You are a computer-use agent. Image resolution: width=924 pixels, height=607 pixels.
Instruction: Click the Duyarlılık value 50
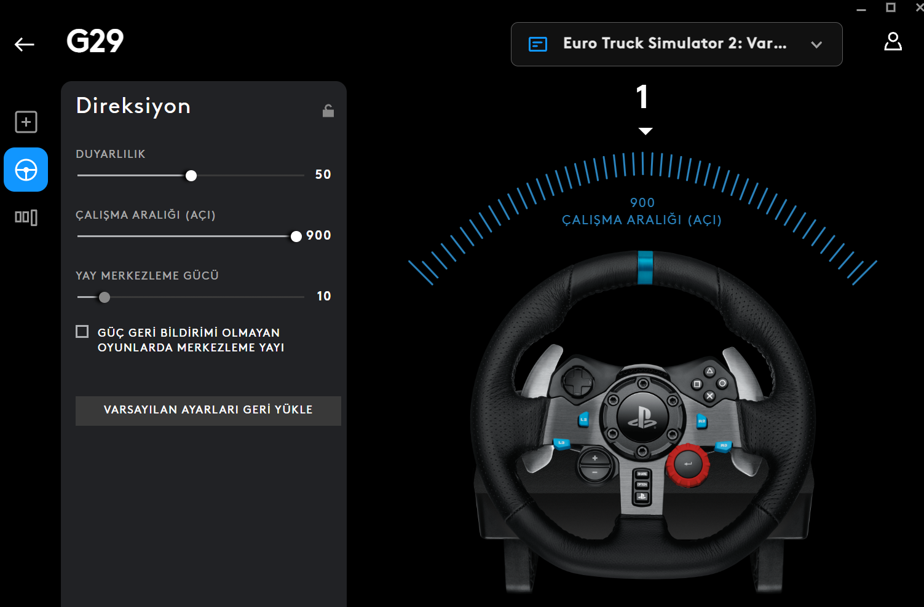[323, 174]
